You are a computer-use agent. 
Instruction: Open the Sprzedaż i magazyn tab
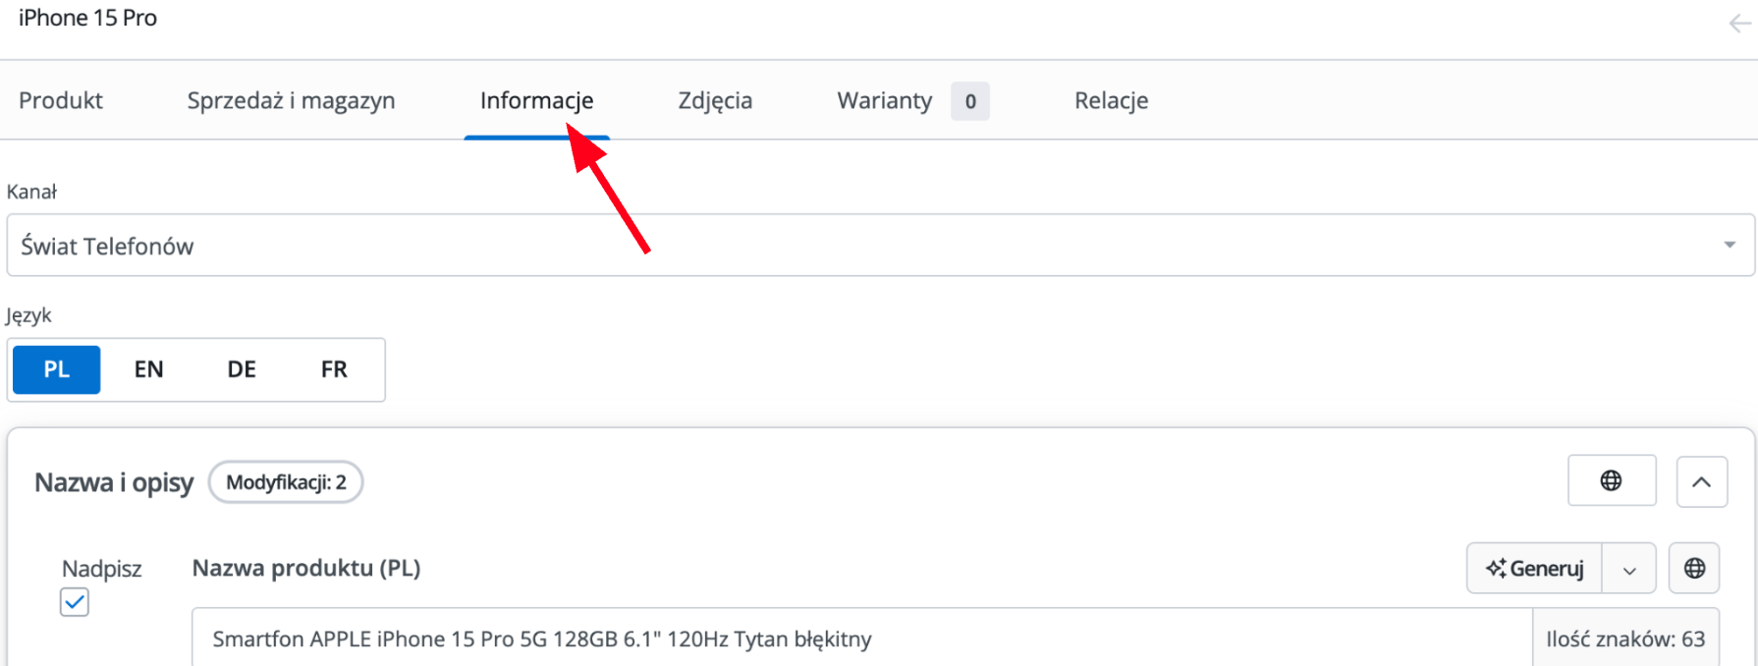tap(291, 100)
